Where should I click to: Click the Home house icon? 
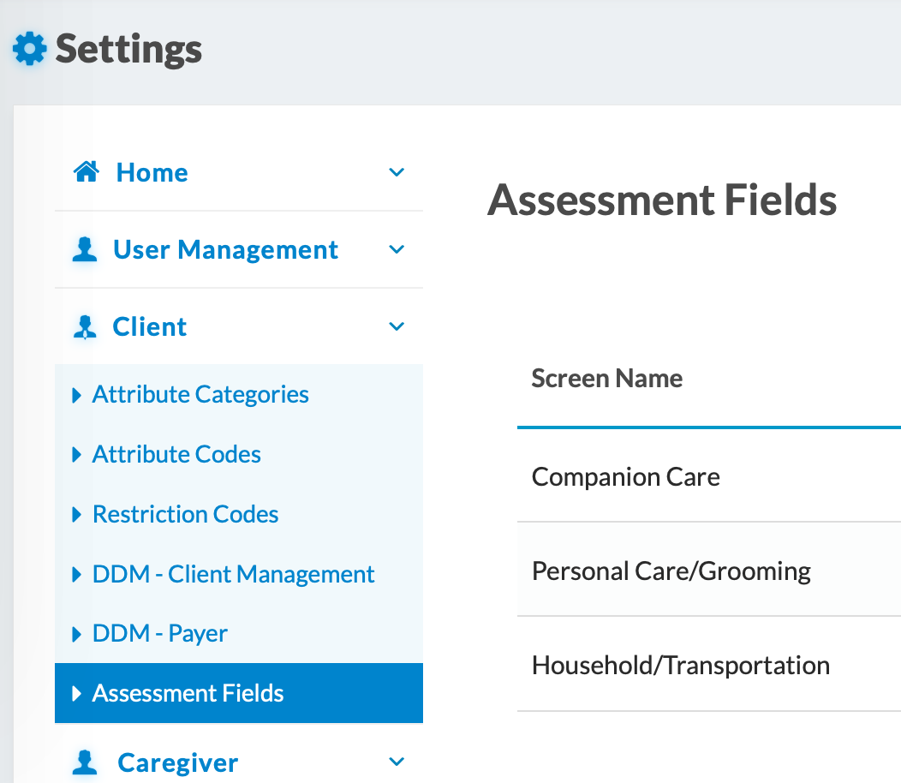(x=86, y=172)
